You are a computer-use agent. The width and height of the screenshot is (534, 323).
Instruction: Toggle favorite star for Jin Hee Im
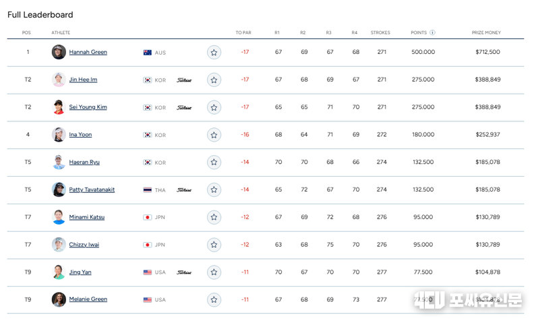tap(214, 80)
